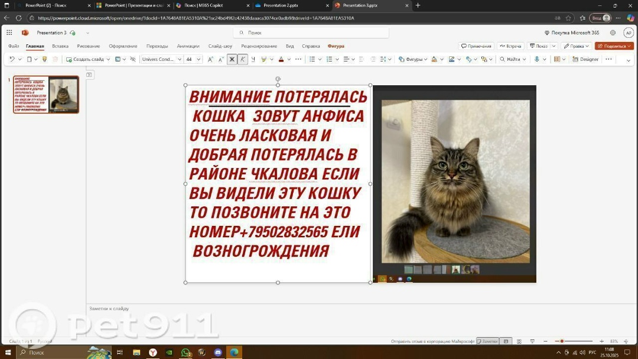Click the Undo icon
Screen dimensions: 638x359
(x=11, y=59)
